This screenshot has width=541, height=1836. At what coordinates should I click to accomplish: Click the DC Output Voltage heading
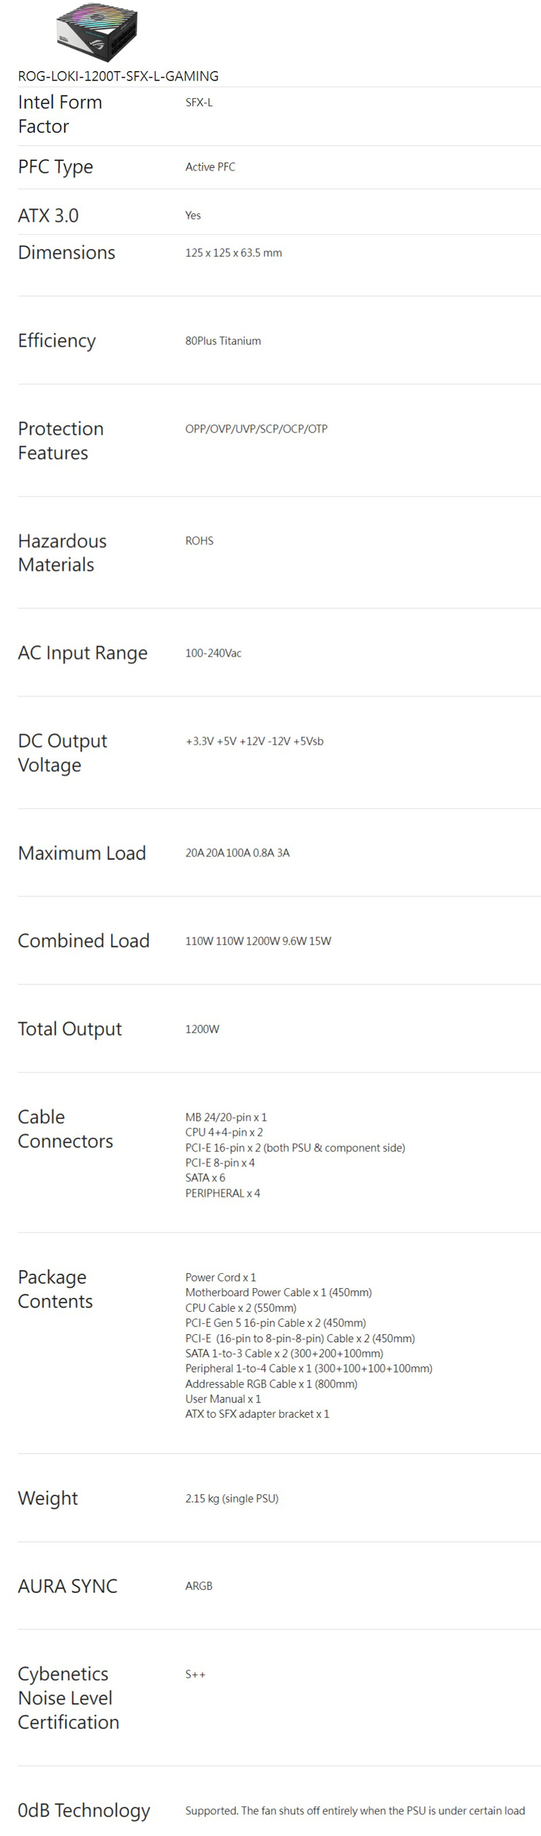click(x=62, y=753)
